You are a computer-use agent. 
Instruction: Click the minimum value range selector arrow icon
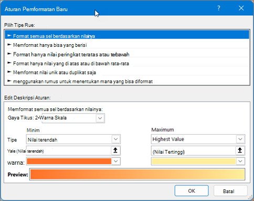(x=115, y=150)
